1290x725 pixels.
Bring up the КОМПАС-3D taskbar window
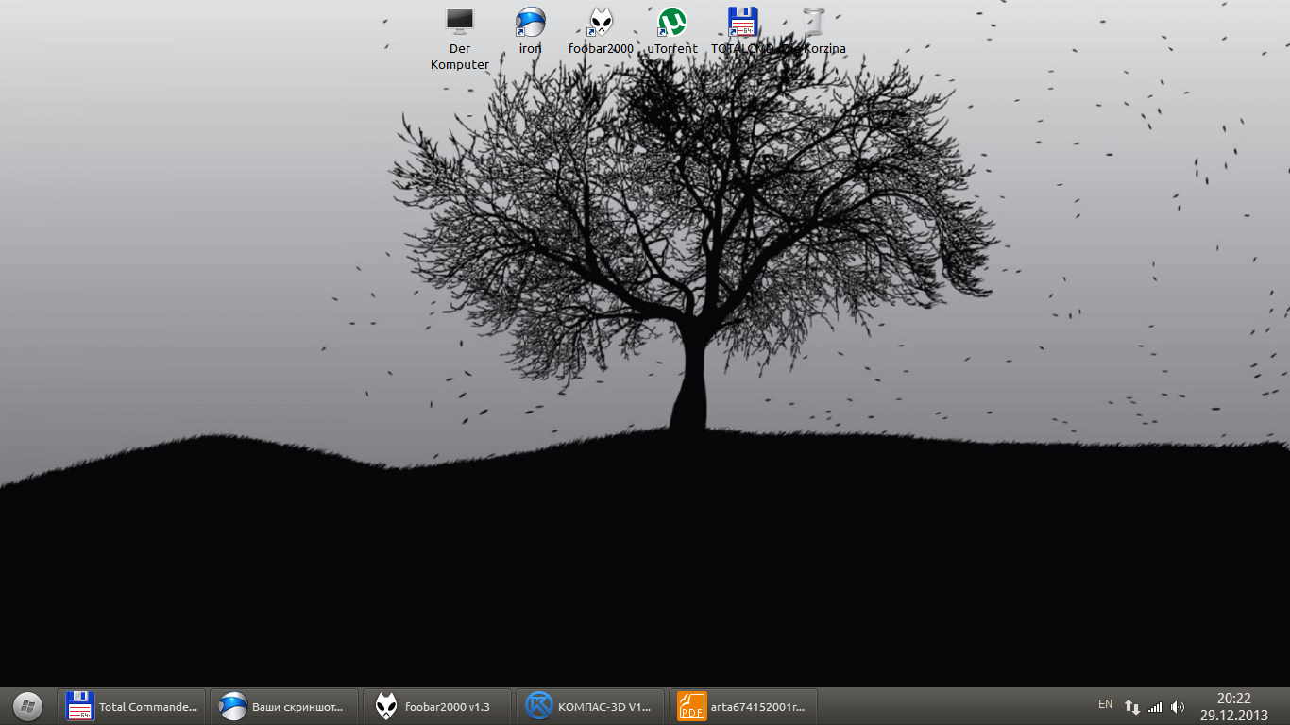(589, 706)
